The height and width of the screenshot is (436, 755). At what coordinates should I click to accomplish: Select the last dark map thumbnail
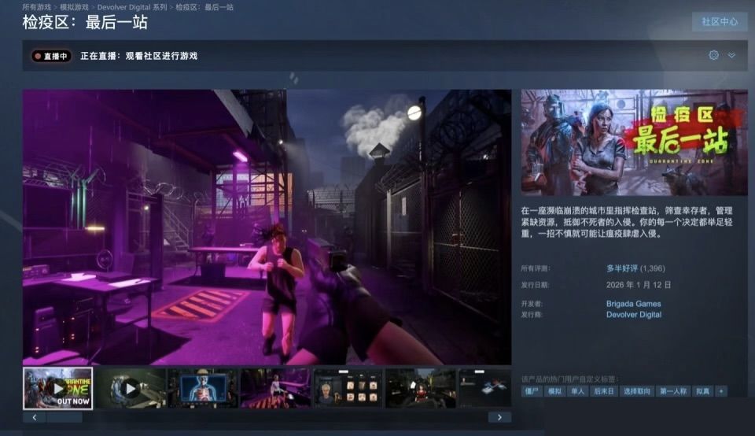485,388
